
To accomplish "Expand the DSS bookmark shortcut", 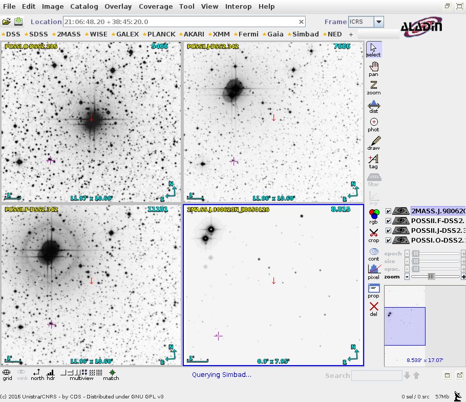I will pyautogui.click(x=11, y=34).
